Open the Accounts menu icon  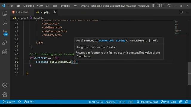coord(5,85)
